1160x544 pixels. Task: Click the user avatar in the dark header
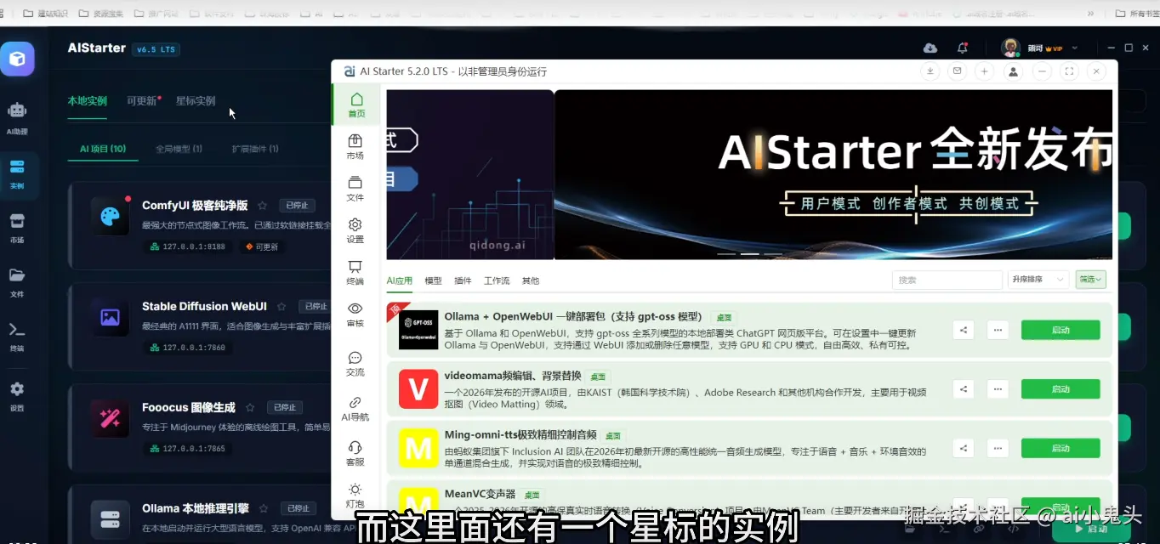point(1010,48)
